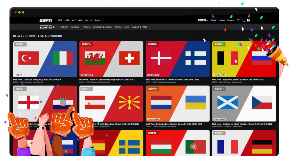Click the yellow minimize window button
This screenshot has height=160, width=290.
pyautogui.click(x=20, y=12)
